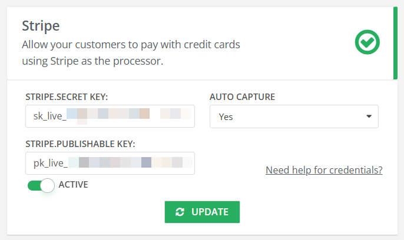The image size is (404, 240).
Task: Click the "UPDATE" text on the button
Action: click(210, 212)
